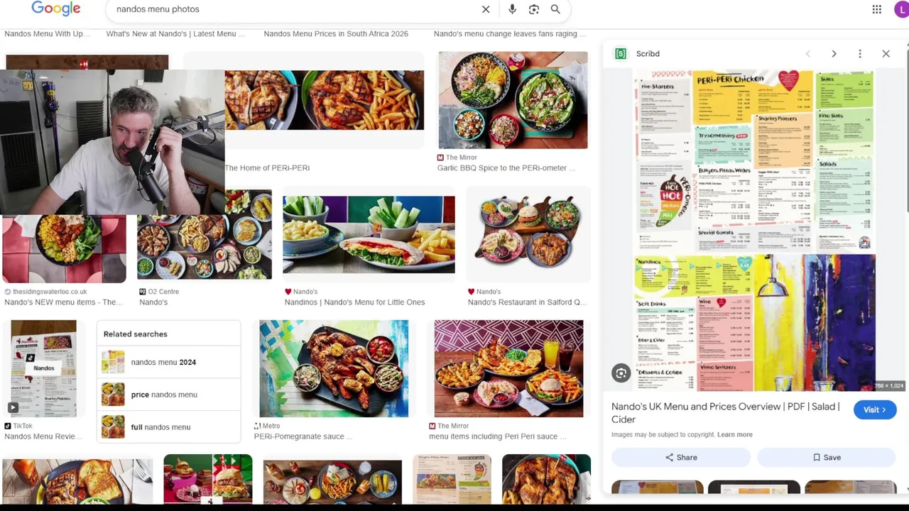Save the Nando's UK Menu image
Viewport: 909px width, 511px height.
point(827,457)
